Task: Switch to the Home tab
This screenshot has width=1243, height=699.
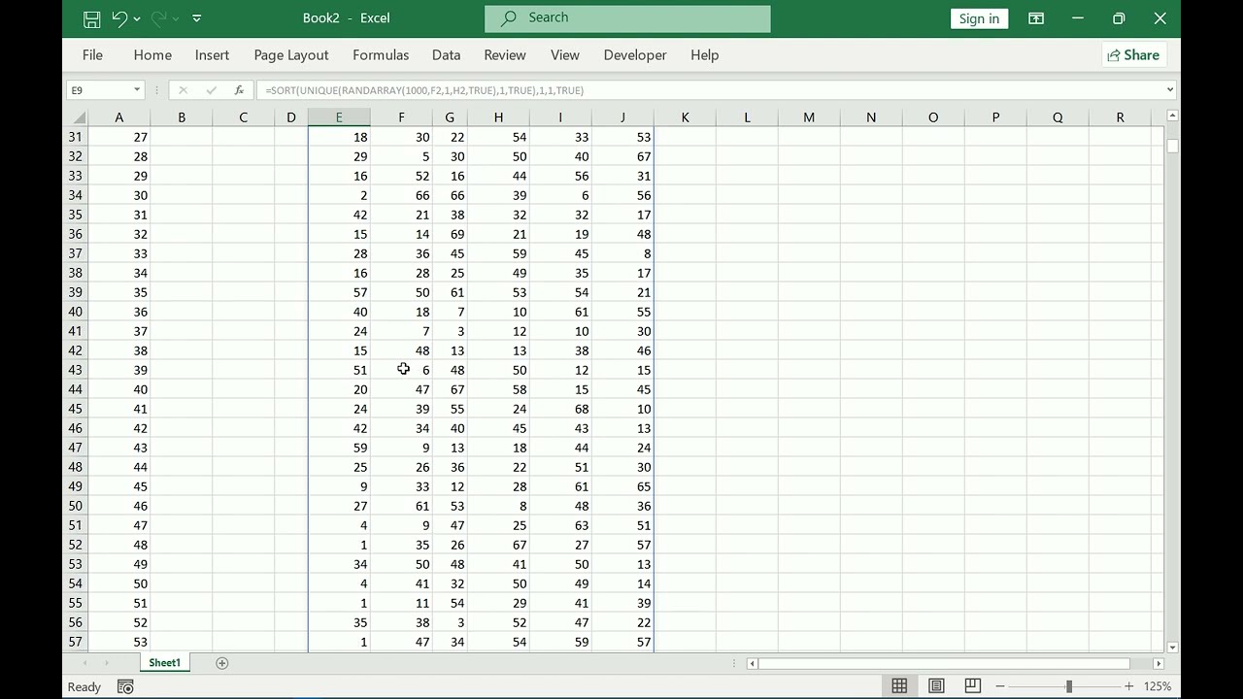Action: pos(152,55)
